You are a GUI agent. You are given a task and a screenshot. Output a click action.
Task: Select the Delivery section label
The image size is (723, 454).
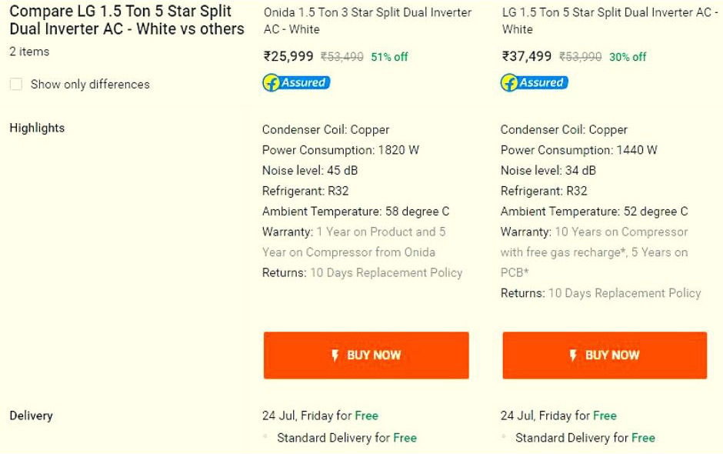31,416
